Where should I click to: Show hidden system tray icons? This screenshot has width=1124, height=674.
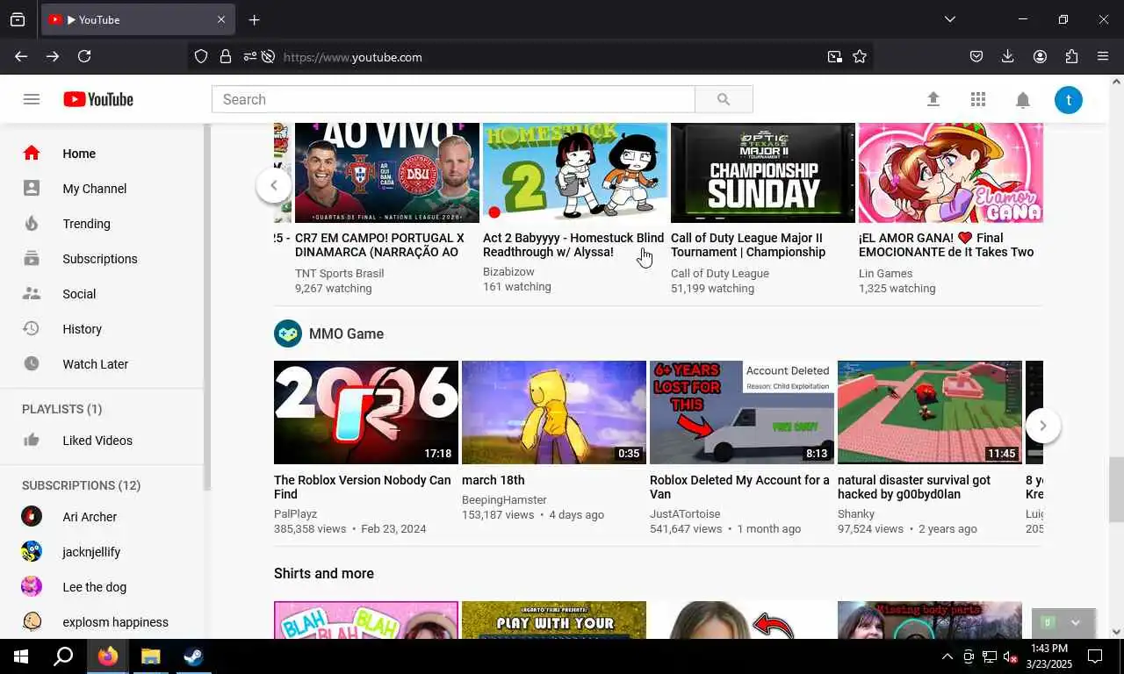click(x=947, y=656)
